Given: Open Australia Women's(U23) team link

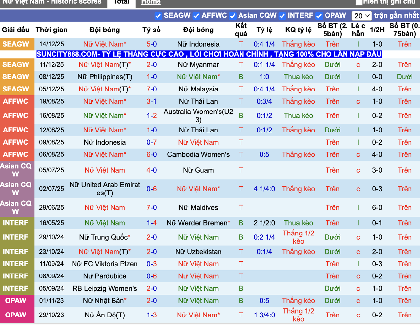Looking at the screenshot, I should (x=199, y=116).
